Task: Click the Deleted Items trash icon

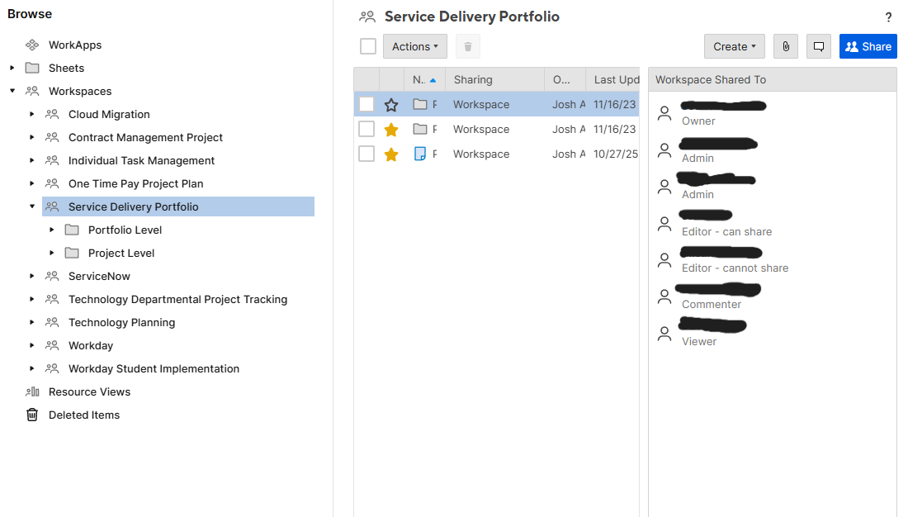Action: pyautogui.click(x=32, y=415)
